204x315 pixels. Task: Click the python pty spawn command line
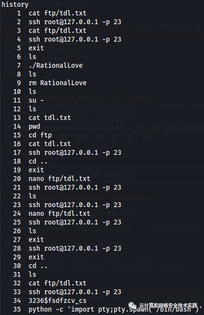click(x=115, y=309)
